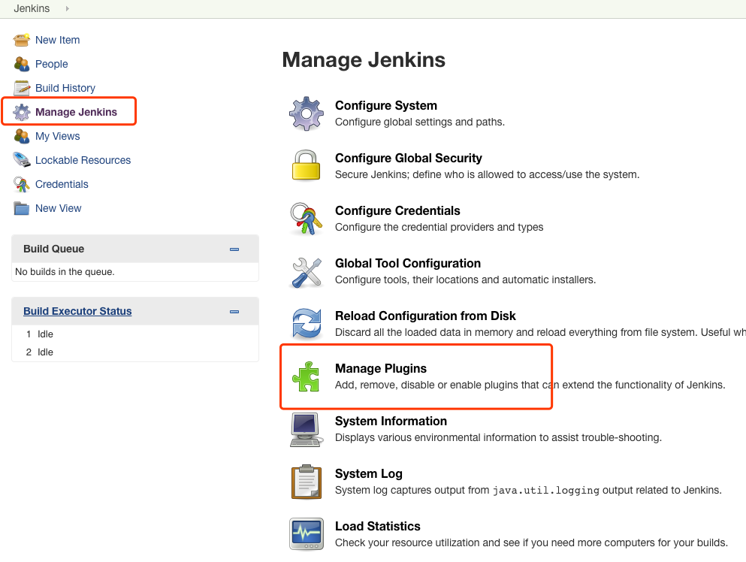The height and width of the screenshot is (562, 746).
Task: Click the Load Statistics monitor icon
Action: pyautogui.click(x=306, y=534)
